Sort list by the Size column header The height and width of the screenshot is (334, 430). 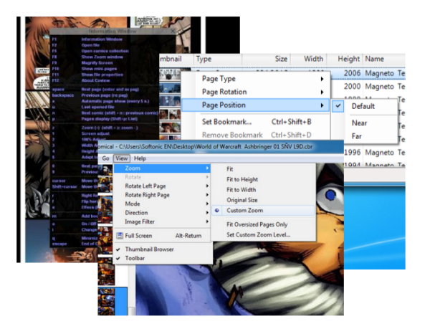click(281, 59)
